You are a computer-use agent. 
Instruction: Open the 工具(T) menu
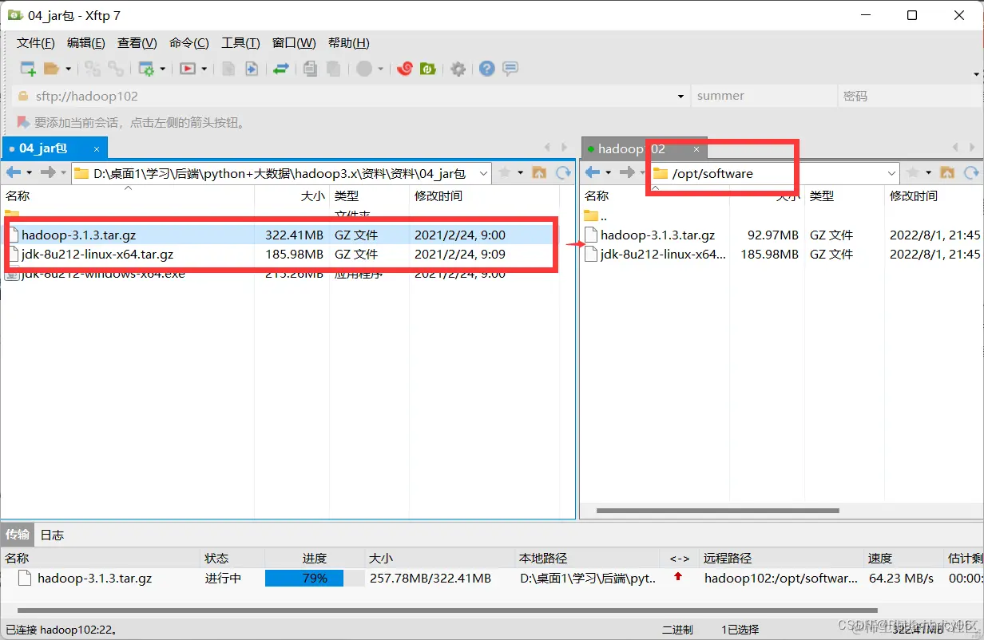tap(240, 43)
